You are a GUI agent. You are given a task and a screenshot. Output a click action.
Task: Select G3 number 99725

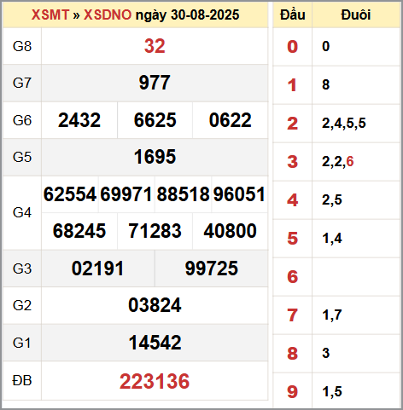(x=212, y=269)
